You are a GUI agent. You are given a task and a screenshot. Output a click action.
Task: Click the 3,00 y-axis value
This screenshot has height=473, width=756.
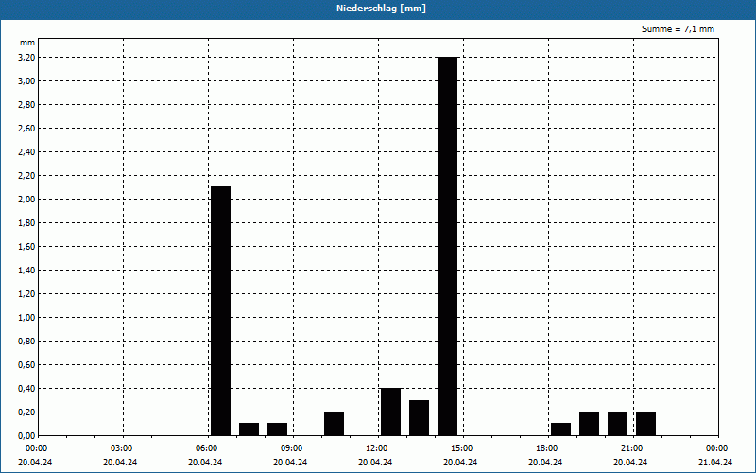tap(27, 81)
